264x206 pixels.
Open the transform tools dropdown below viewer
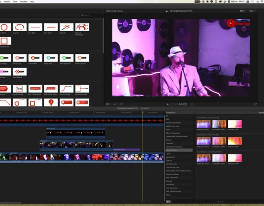coord(108,104)
